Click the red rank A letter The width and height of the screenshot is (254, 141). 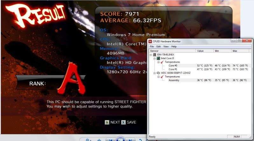72,78
